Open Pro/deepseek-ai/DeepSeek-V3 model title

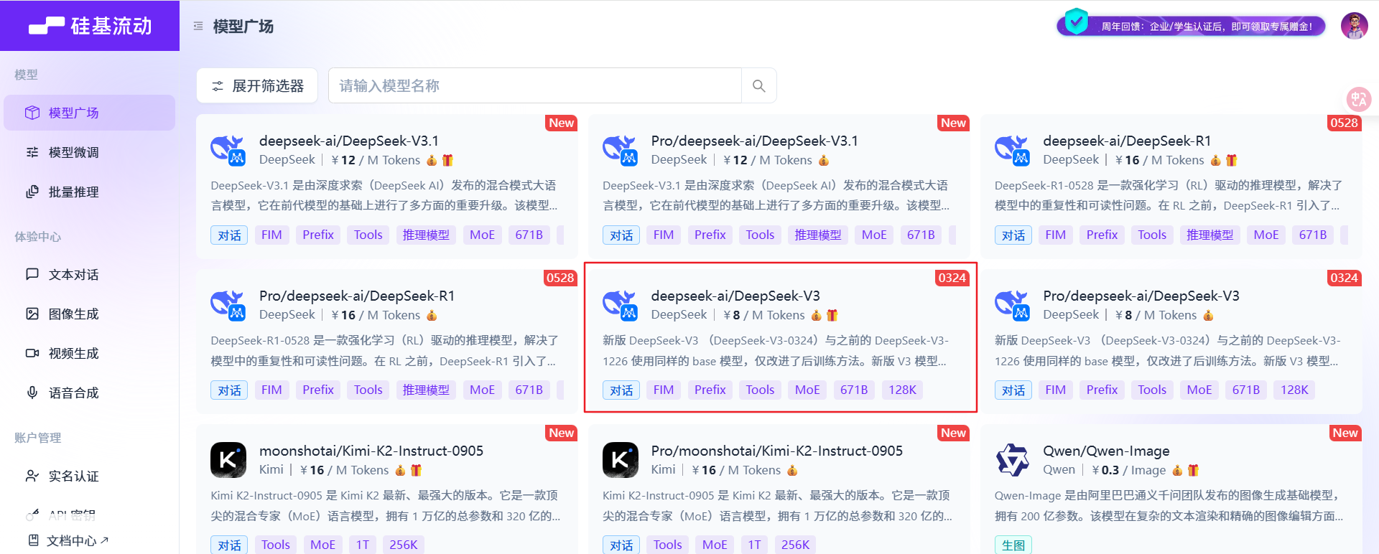[x=1141, y=296]
